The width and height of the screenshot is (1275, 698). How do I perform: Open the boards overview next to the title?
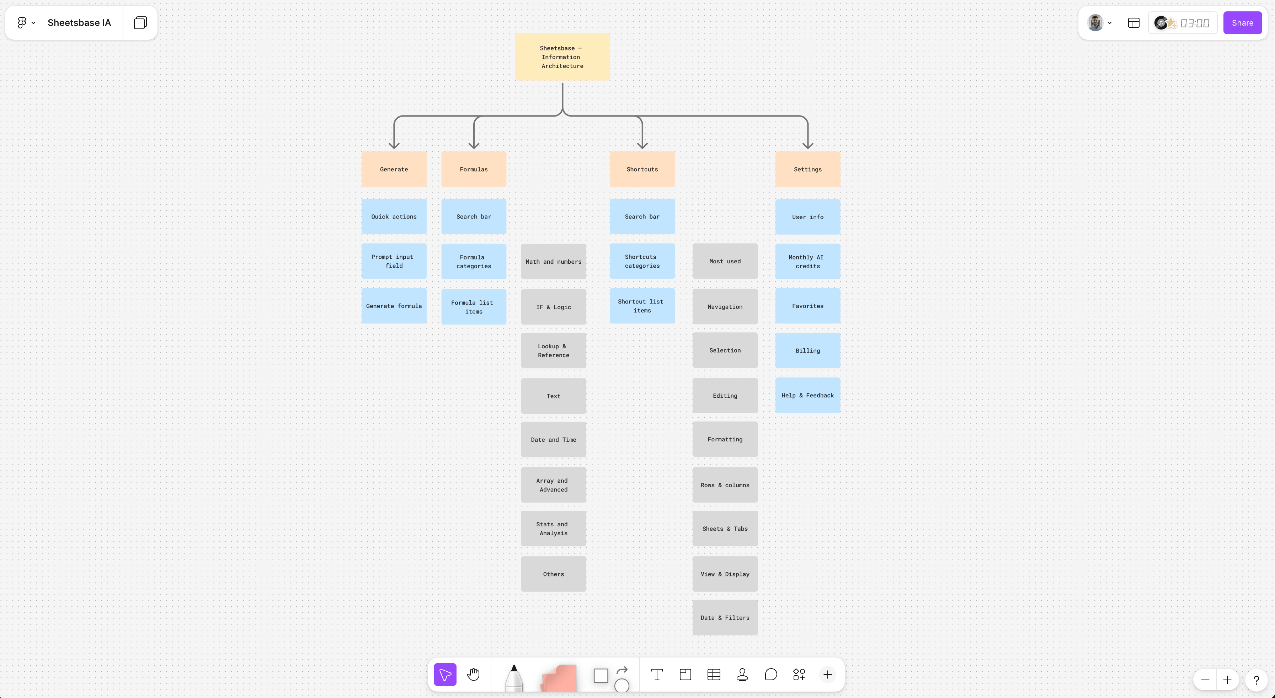click(140, 22)
